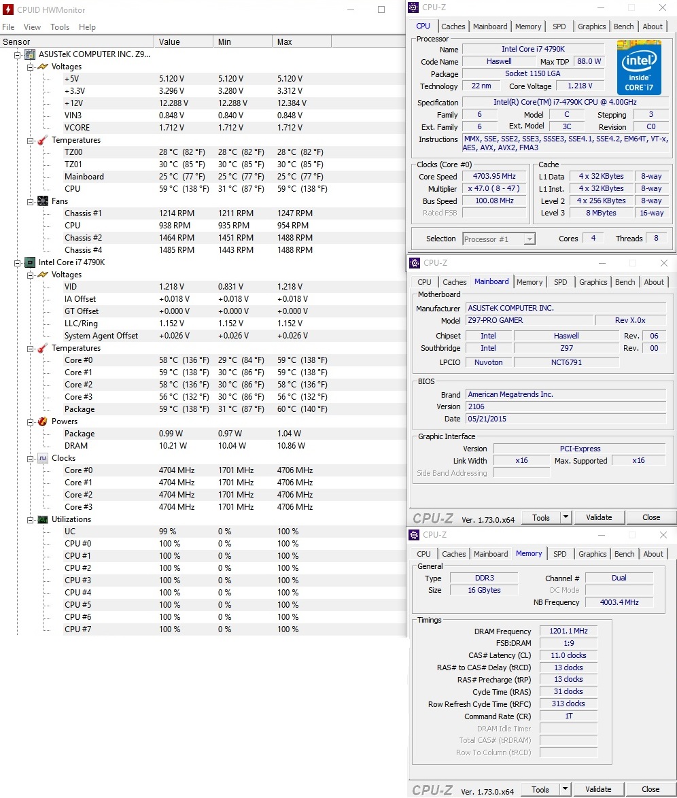Click the BIOS date 05/21/2015 field
Image resolution: width=677 pixels, height=798 pixels.
point(566,419)
